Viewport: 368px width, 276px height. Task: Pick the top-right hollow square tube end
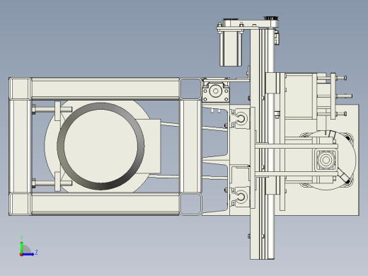pos(190,88)
